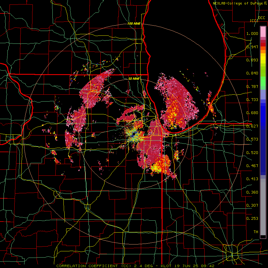Click the 100 NMI range ring label

[x=134, y=24]
